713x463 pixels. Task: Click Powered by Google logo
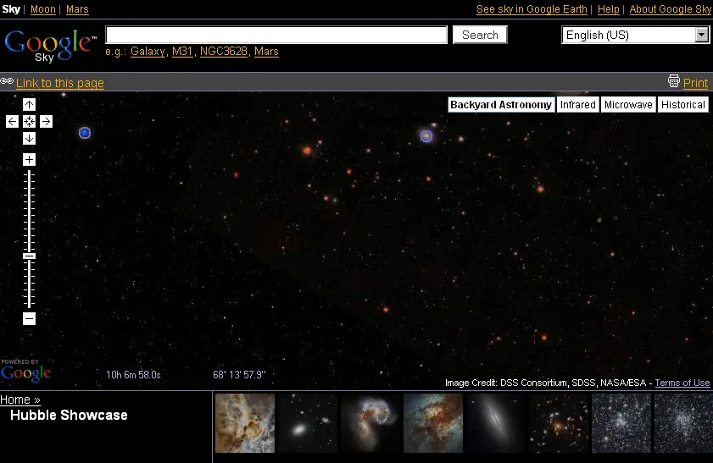pyautogui.click(x=25, y=370)
